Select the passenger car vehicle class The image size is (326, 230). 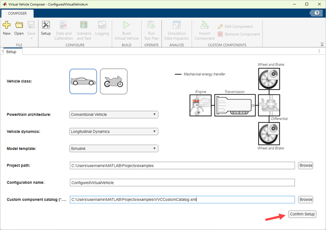point(83,81)
